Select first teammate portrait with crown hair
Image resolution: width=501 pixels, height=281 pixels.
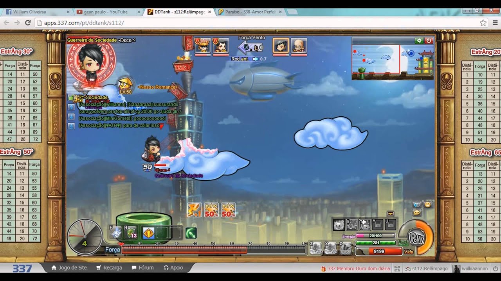pyautogui.click(x=203, y=46)
